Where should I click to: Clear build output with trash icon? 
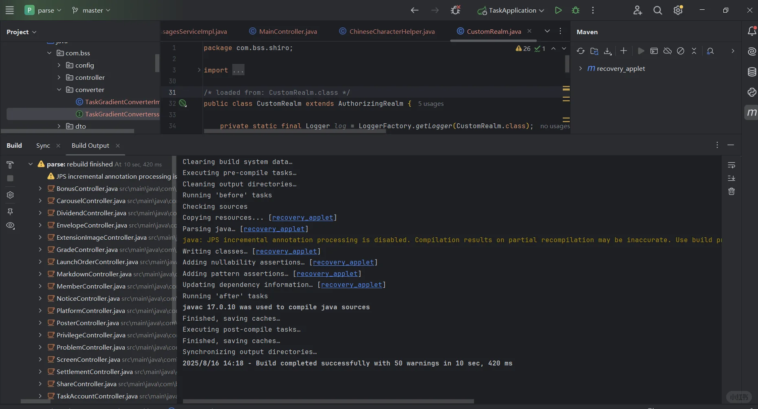click(x=732, y=191)
